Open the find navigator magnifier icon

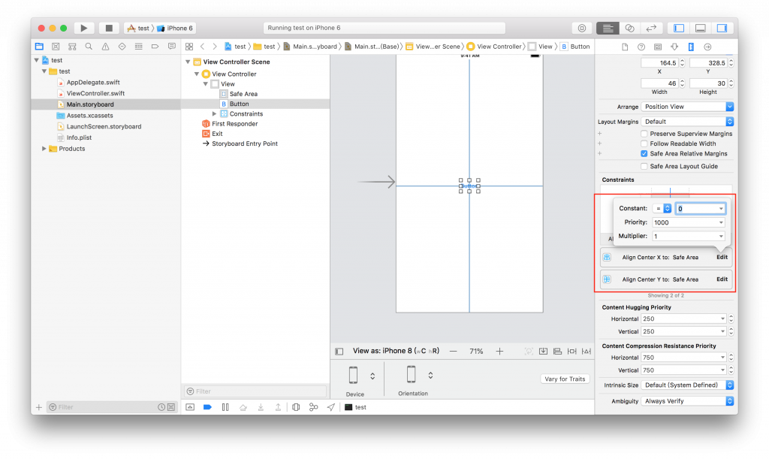coord(89,47)
